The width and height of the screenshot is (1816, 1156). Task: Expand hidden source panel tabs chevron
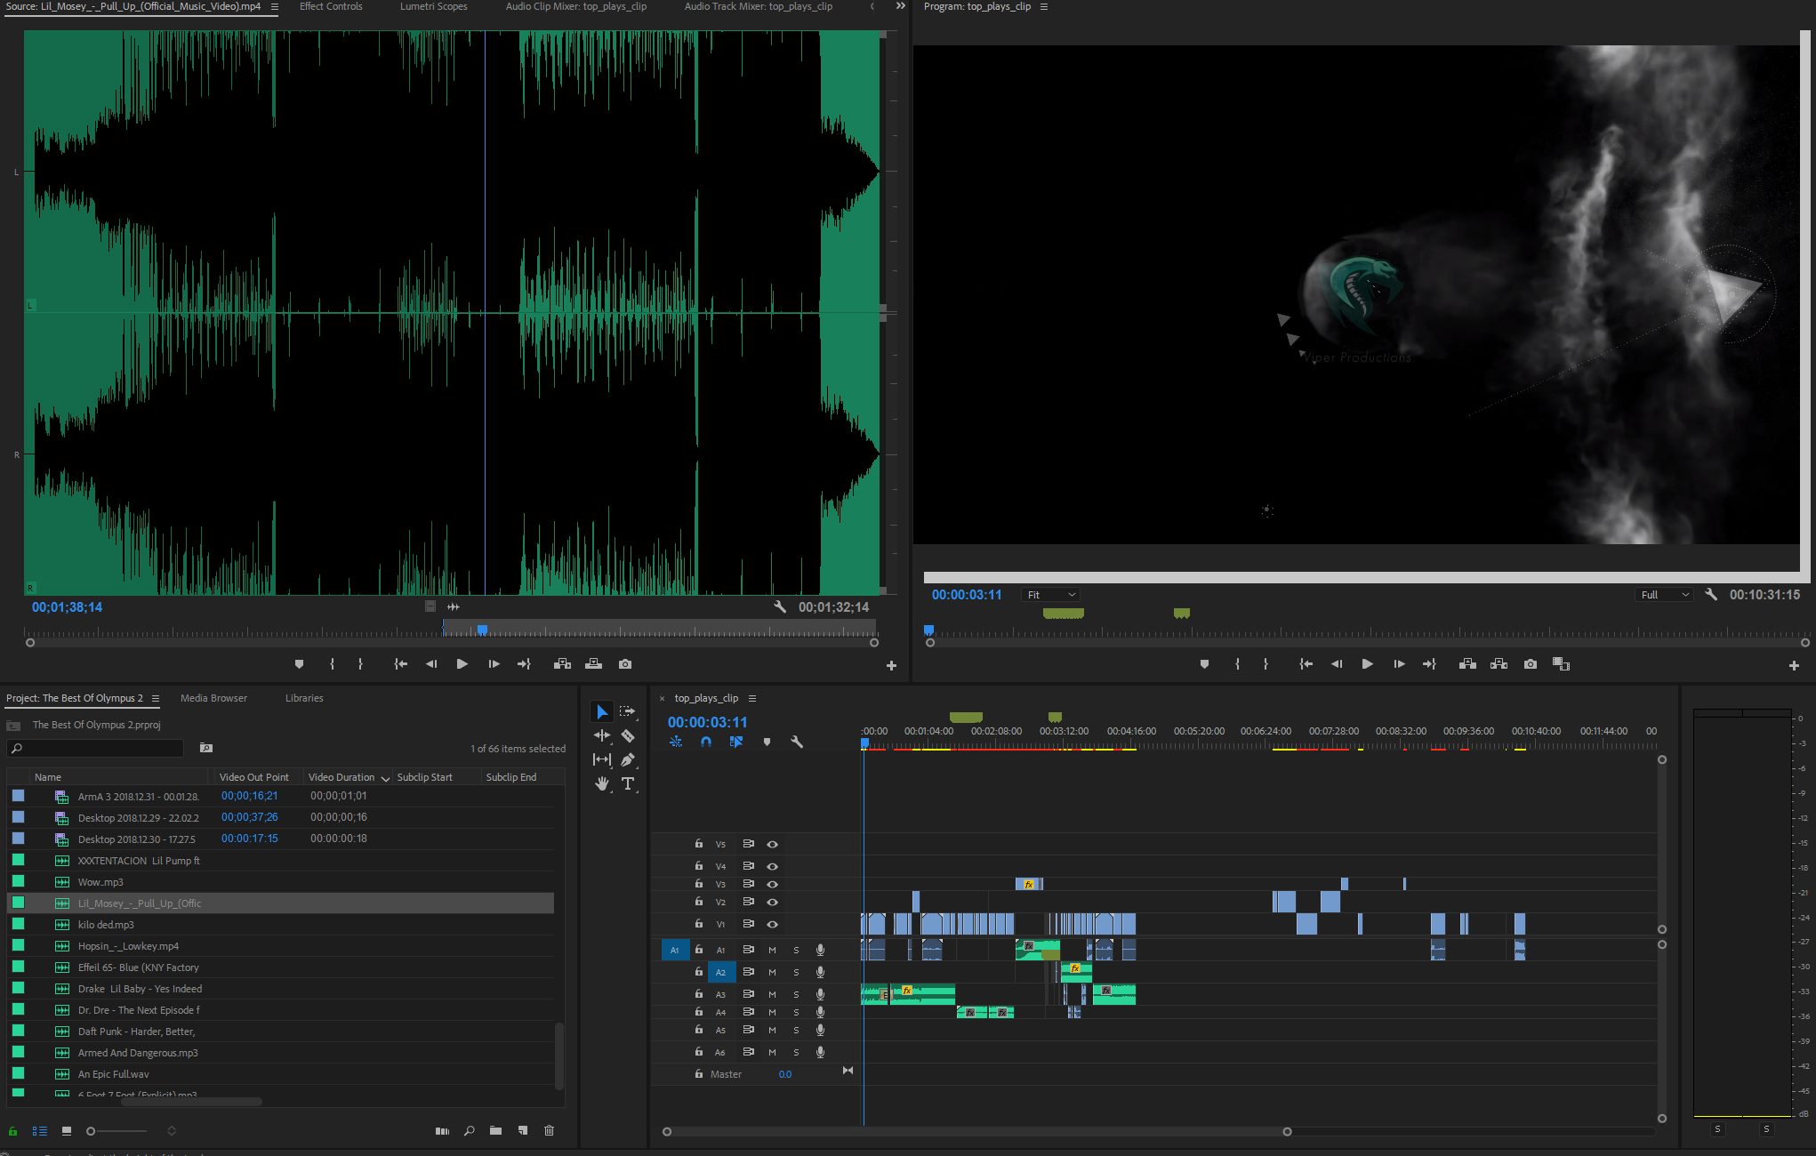click(x=900, y=6)
